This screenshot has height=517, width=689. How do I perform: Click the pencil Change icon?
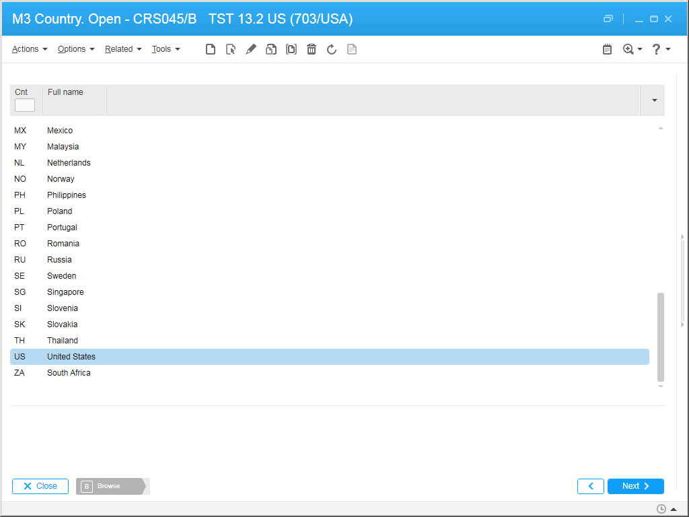click(251, 49)
